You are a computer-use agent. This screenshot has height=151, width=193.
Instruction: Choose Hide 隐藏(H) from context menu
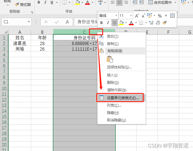coord(121,113)
